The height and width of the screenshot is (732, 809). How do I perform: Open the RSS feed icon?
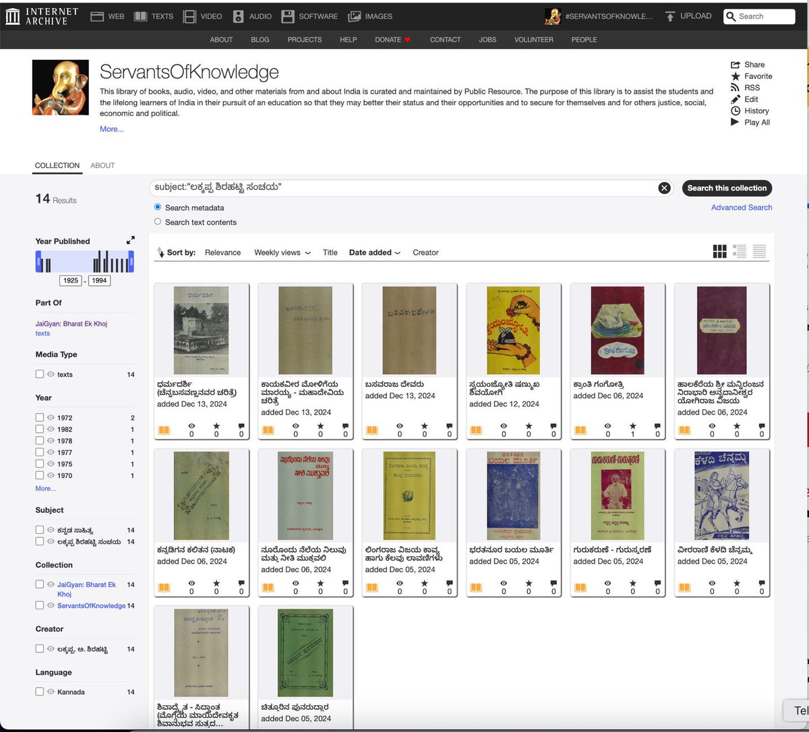click(736, 88)
